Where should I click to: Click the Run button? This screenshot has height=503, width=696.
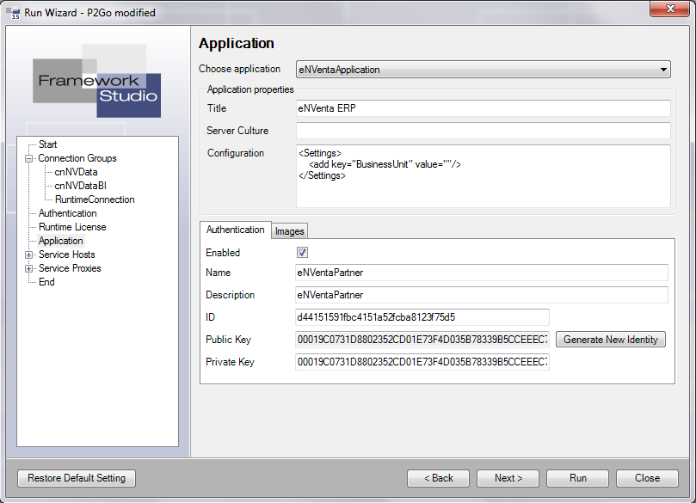pos(577,478)
